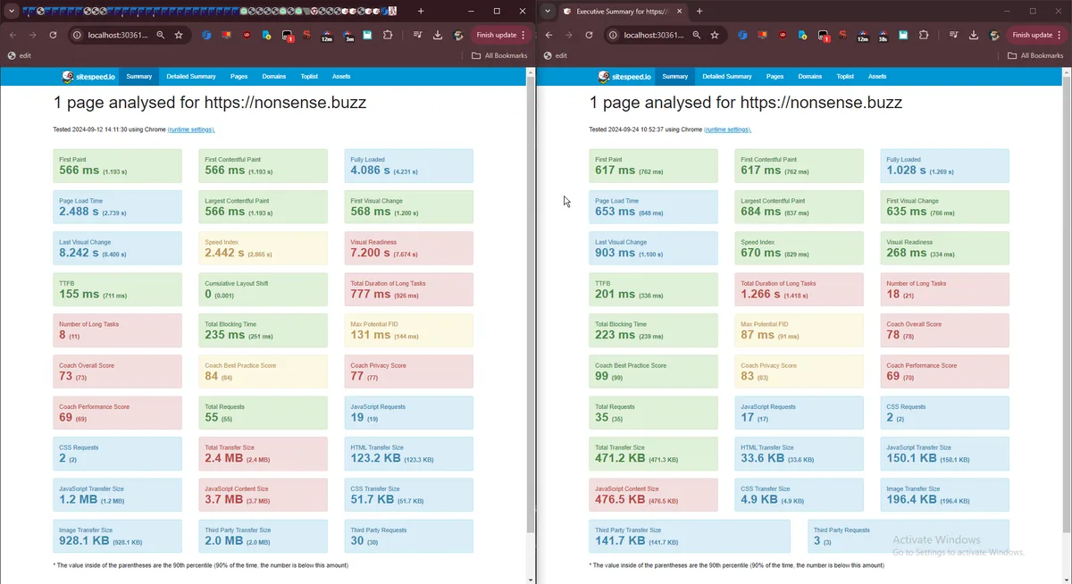Expand the tab search chevron in the right window
The height and width of the screenshot is (584, 1072).
pos(548,12)
